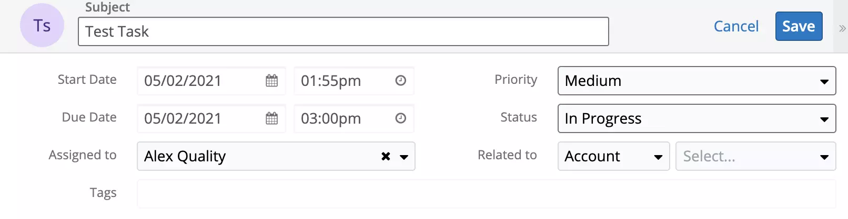The width and height of the screenshot is (848, 219).
Task: Click the double chevron collapse icon
Action: coord(842,28)
